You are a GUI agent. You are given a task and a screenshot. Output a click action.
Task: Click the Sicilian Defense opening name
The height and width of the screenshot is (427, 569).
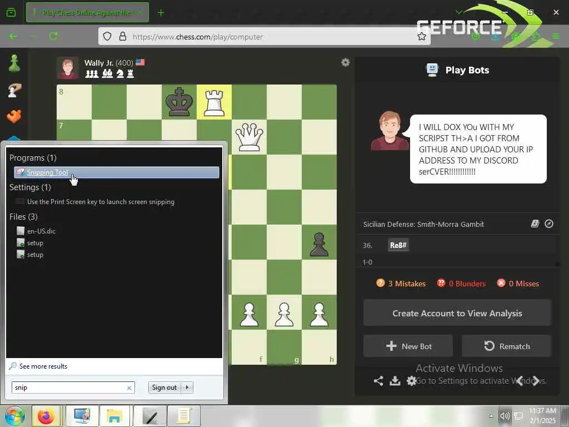[423, 224]
